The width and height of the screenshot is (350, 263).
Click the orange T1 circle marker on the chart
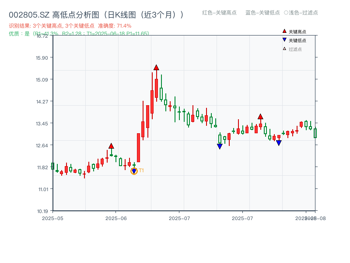[134, 171]
